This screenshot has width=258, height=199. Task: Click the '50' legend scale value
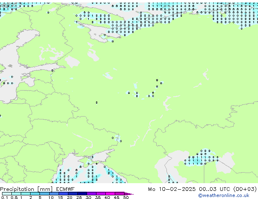pos(126,197)
